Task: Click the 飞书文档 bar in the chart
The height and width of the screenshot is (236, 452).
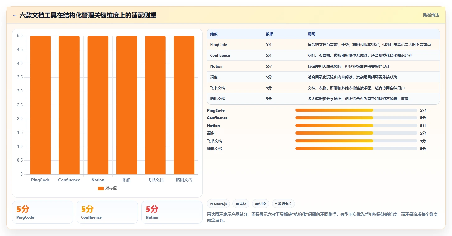Action: coord(155,105)
